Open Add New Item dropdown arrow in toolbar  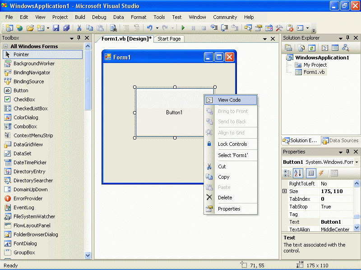(x=48, y=28)
